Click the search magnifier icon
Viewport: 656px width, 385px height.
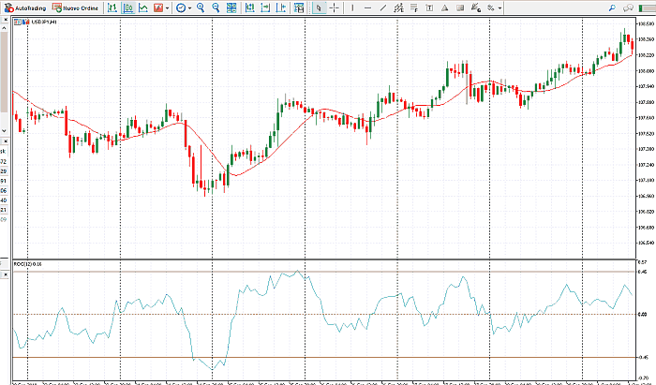click(612, 7)
